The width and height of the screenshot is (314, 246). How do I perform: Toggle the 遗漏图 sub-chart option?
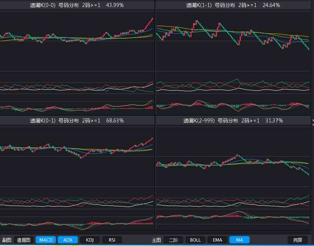tap(24, 240)
